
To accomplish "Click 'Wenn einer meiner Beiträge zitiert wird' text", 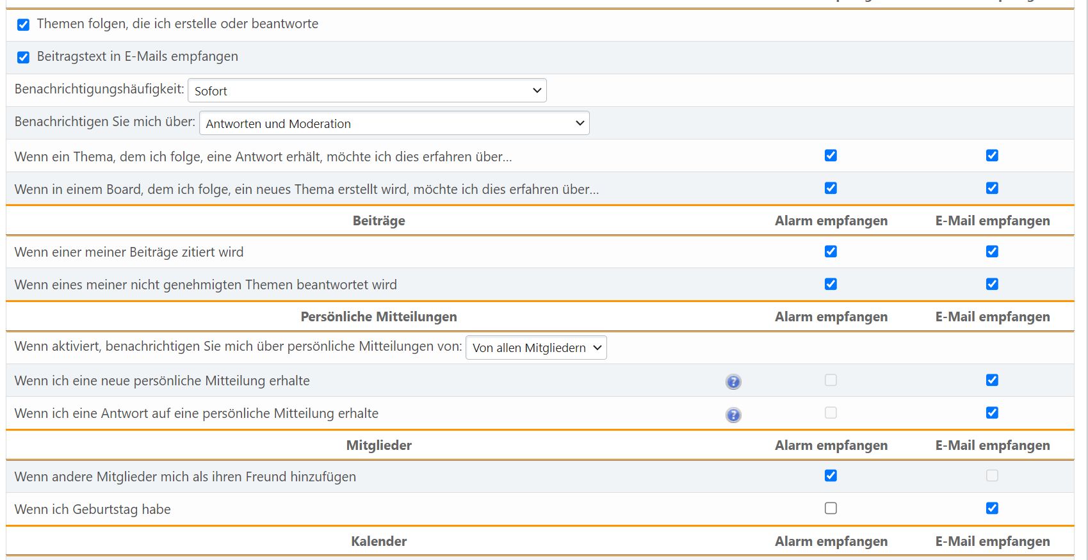I will coord(129,252).
